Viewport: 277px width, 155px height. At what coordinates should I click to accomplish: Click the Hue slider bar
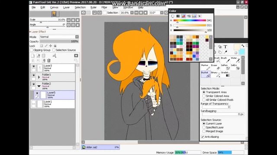190,20
